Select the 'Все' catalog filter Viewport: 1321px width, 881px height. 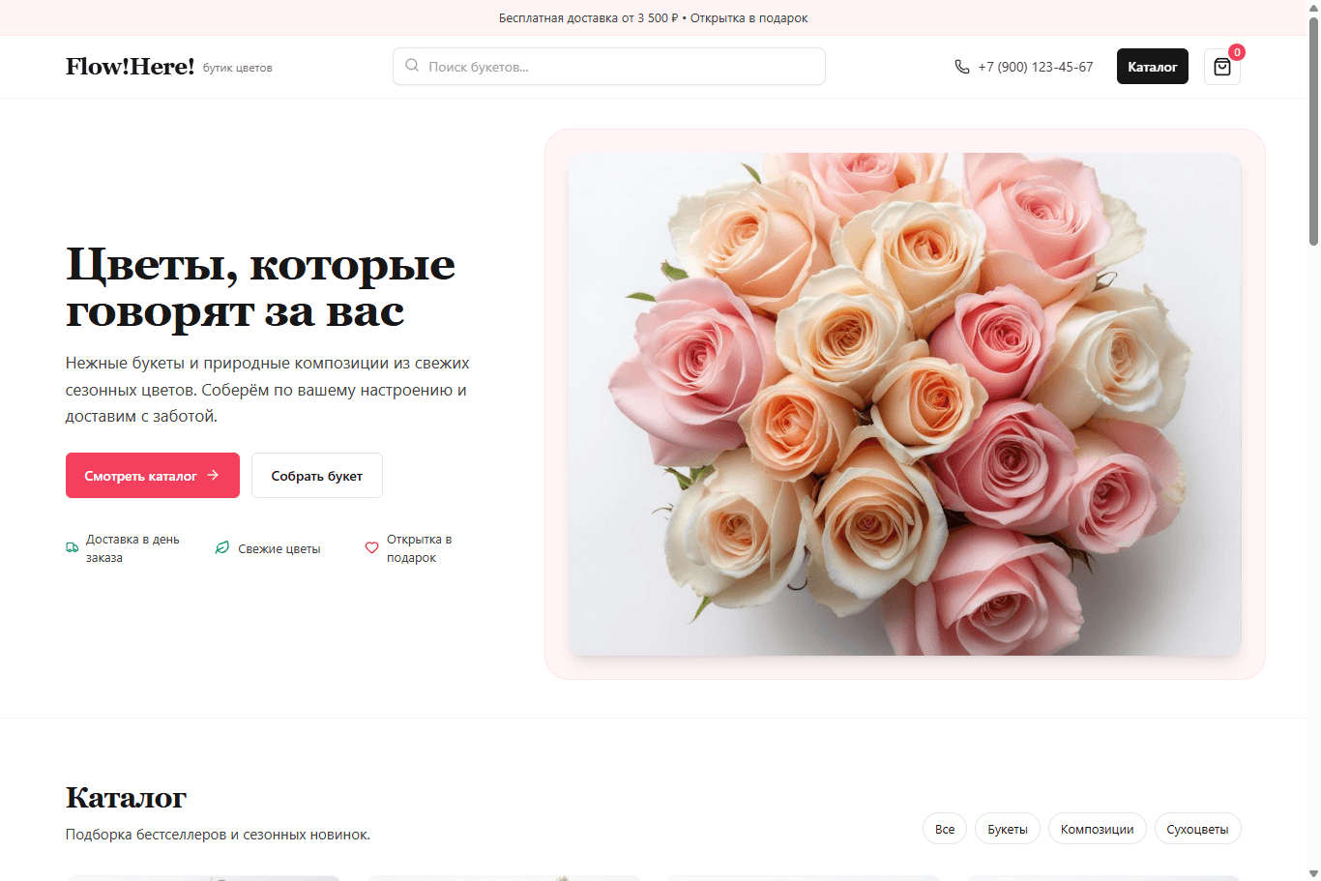pos(944,828)
